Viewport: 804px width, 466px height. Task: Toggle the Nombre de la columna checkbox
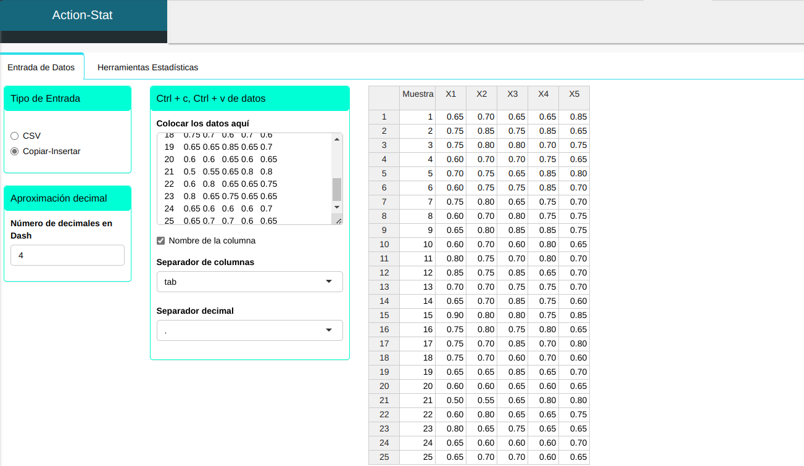[x=161, y=240]
